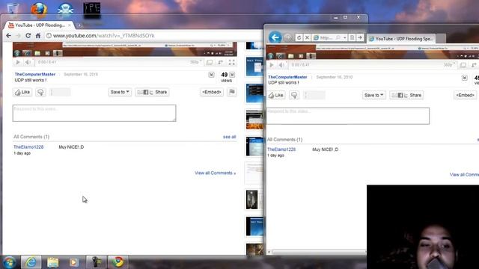Open the second related video thumbnail
Image resolution: width=479 pixels, height=269 pixels.
coord(254,67)
